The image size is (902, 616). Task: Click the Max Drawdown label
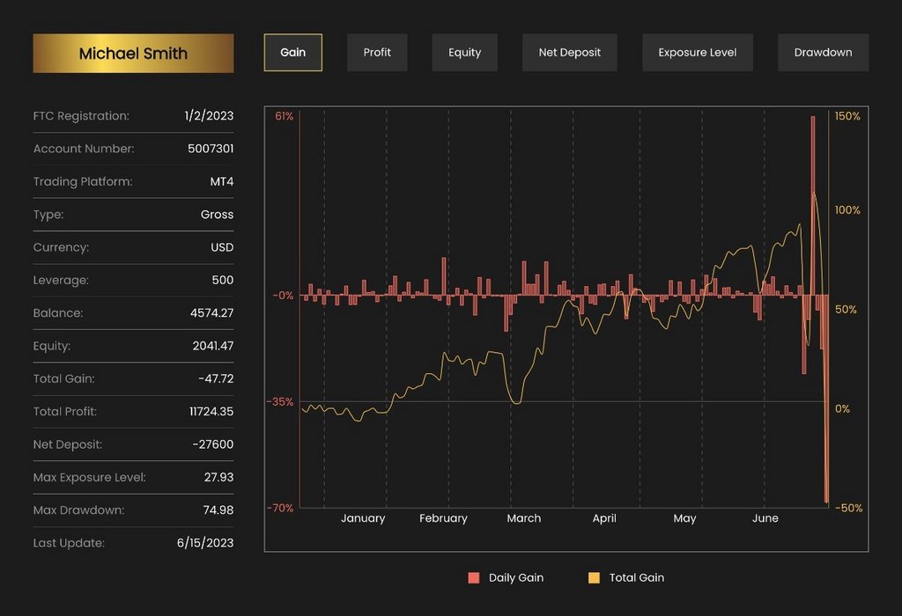[78, 510]
